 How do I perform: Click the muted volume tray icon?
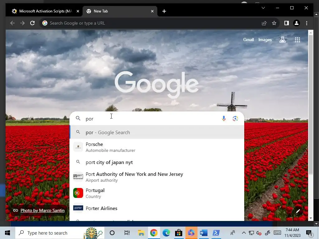259,233
